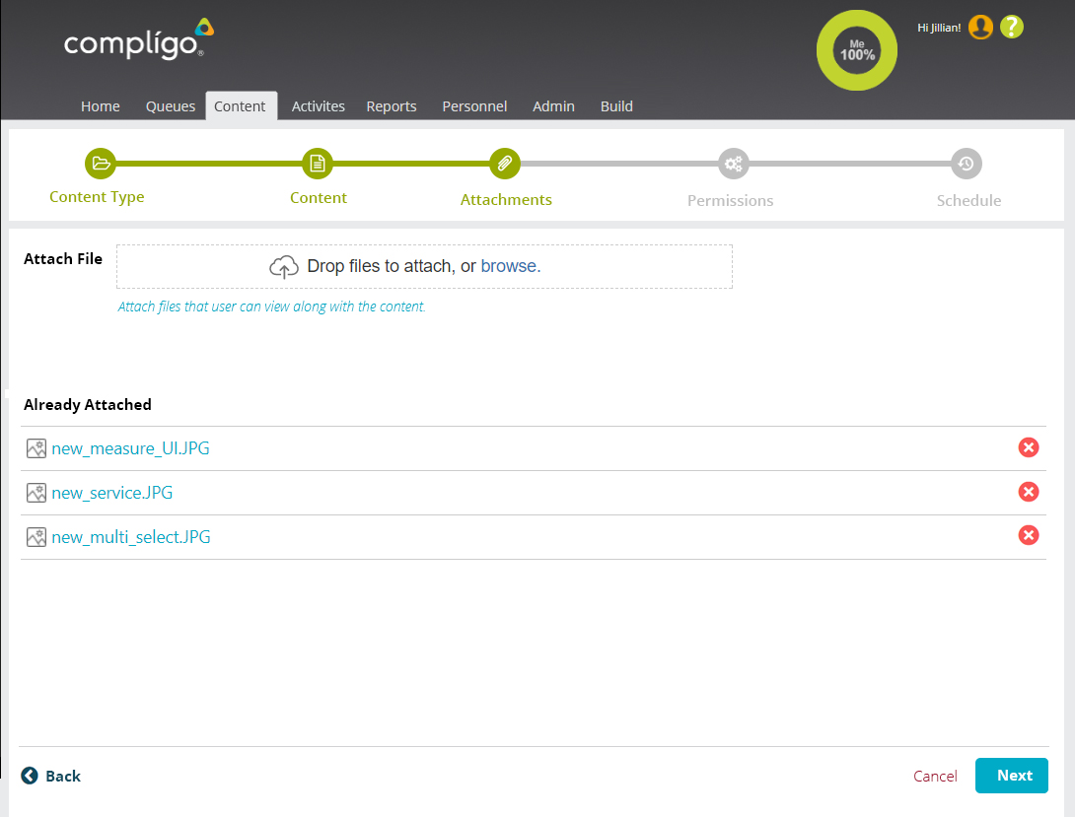
Task: Click the Permissions gears step icon
Action: coord(733,164)
